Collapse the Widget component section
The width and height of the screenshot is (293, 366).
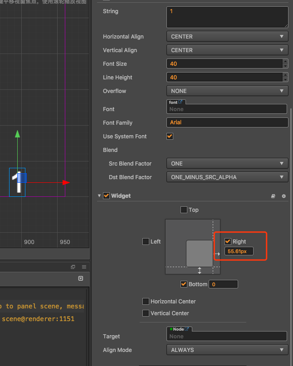pos(99,195)
